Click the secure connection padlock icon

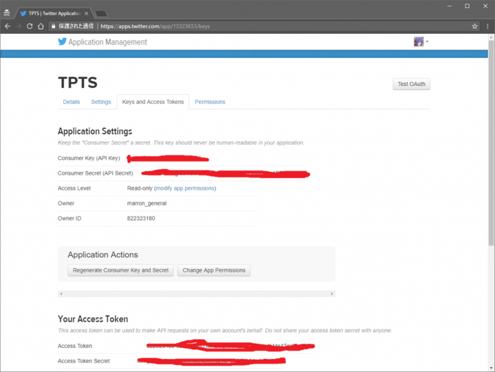click(53, 26)
